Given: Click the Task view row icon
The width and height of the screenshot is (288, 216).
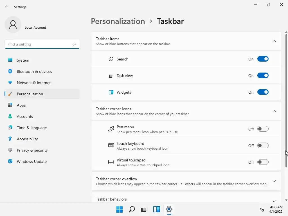Looking at the screenshot, I should tap(111, 76).
